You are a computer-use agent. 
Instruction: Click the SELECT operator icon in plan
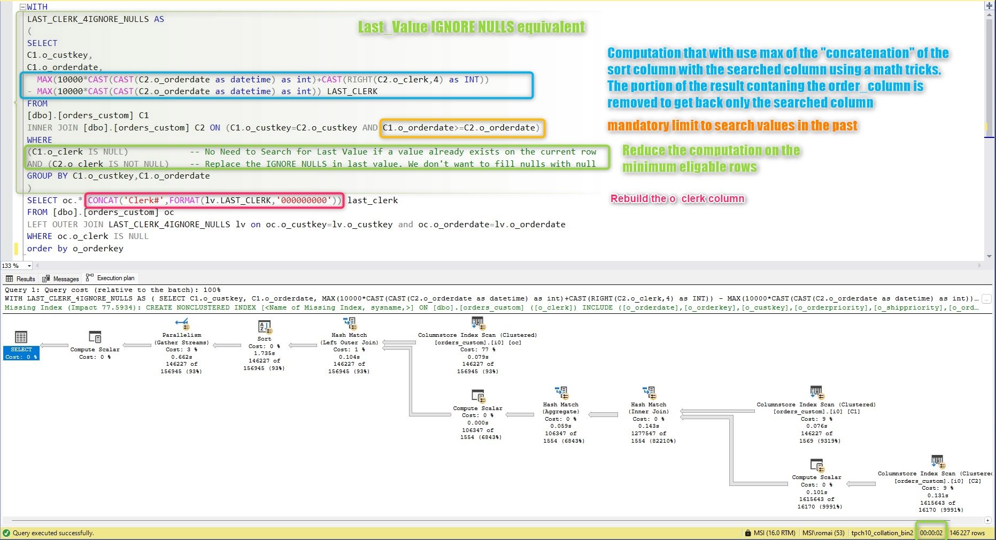(21, 337)
